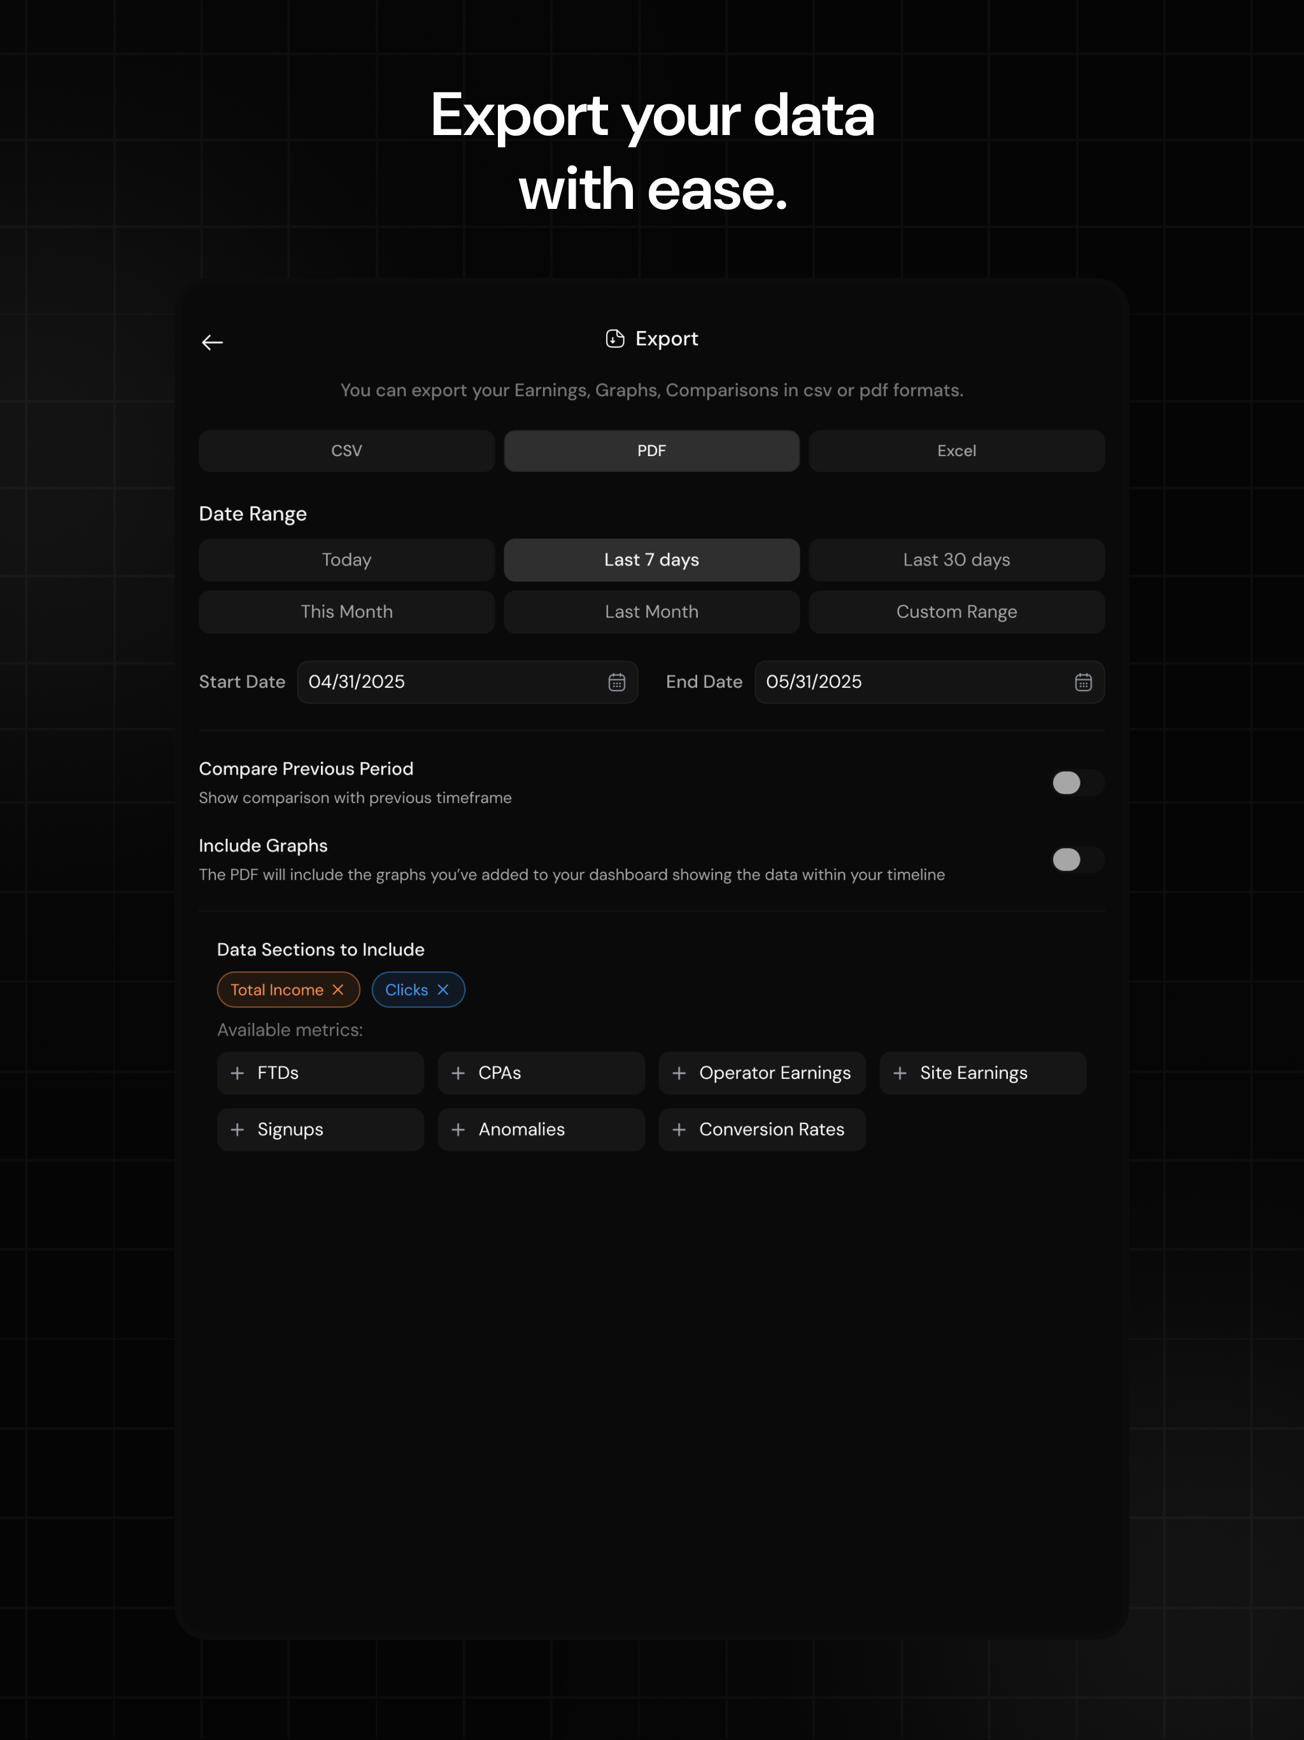Open the End Date calendar picker icon
The height and width of the screenshot is (1740, 1304).
tap(1083, 682)
